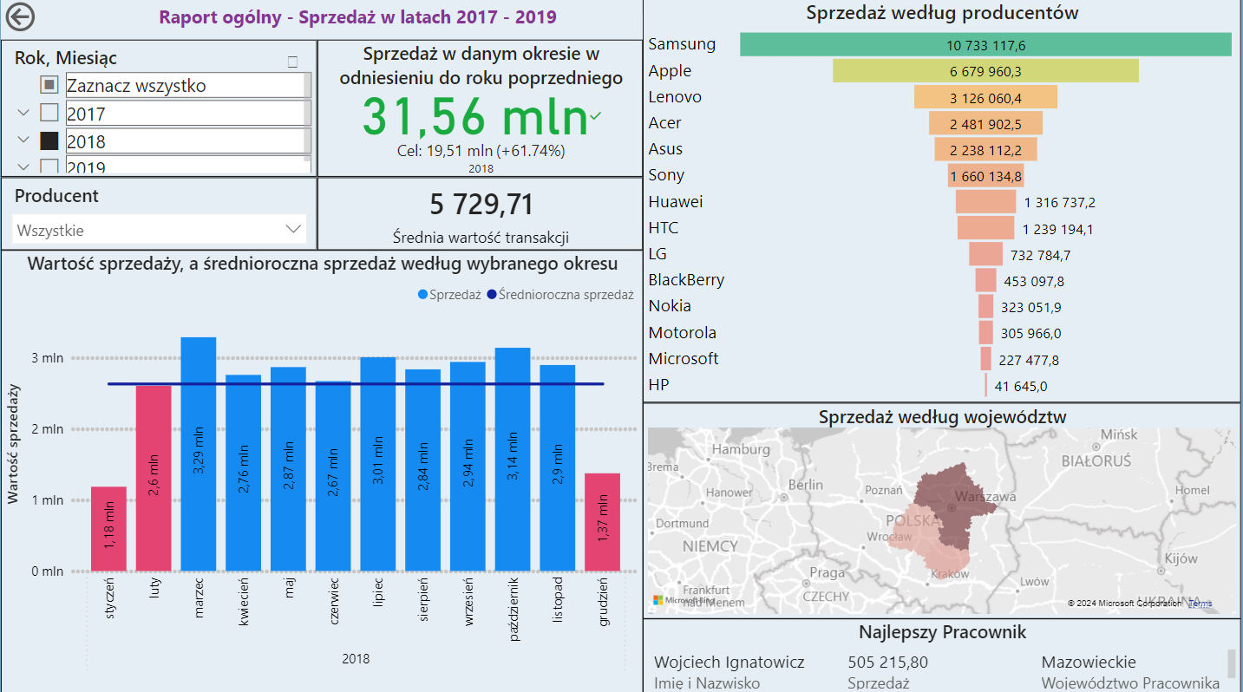The image size is (1243, 692).
Task: Select the kwiecień blue bar
Action: point(243,473)
